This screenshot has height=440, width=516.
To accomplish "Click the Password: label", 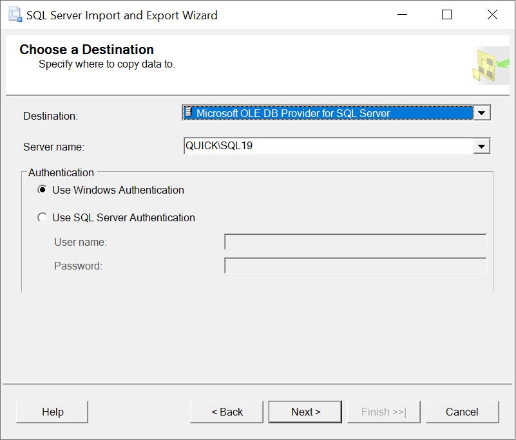I will click(79, 266).
